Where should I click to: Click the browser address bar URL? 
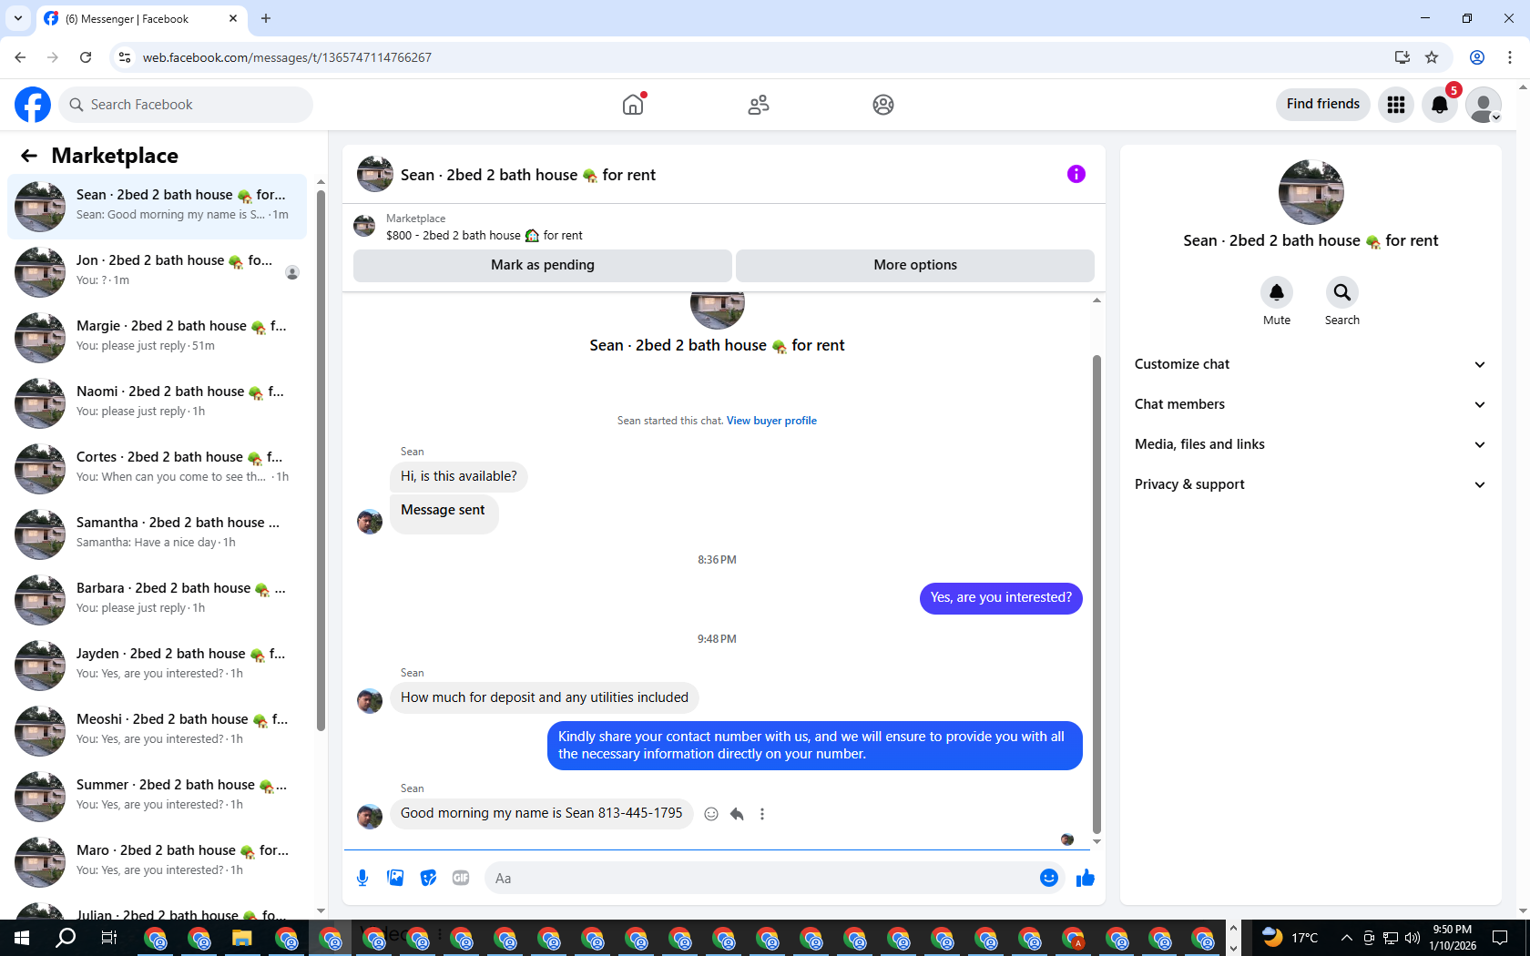coord(287,57)
